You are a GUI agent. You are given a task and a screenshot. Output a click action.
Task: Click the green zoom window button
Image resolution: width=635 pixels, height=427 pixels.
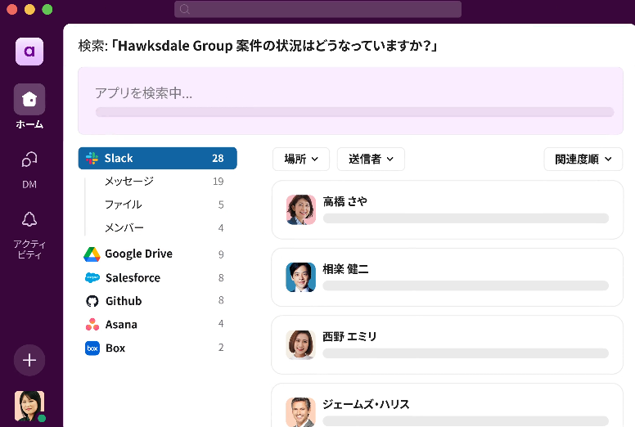[47, 9]
